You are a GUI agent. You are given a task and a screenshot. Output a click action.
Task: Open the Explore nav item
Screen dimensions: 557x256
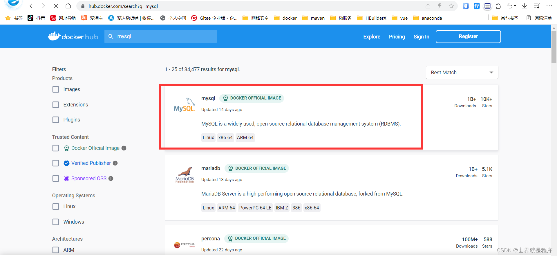tap(372, 37)
